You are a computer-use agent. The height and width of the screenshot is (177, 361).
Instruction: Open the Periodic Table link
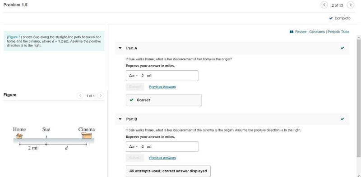coord(338,32)
